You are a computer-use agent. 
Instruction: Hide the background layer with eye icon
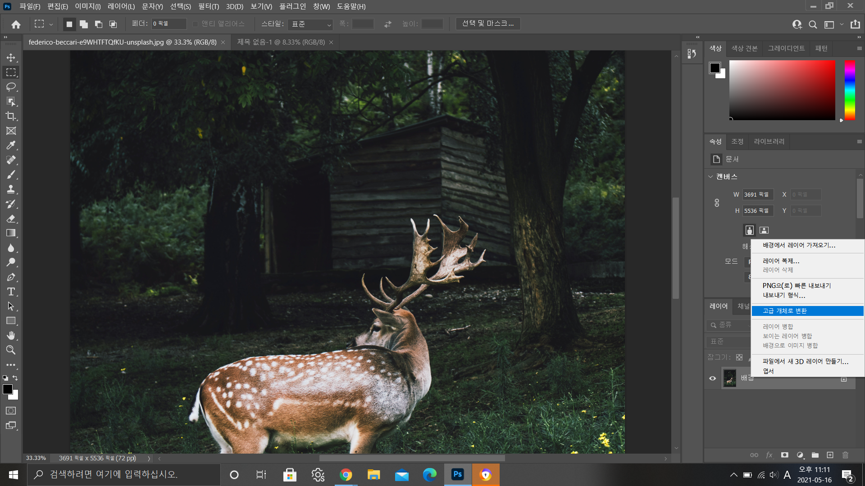712,378
